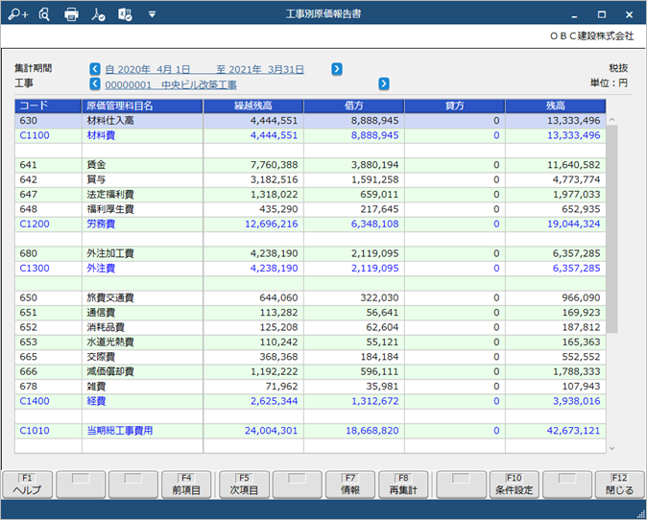The width and height of the screenshot is (647, 520).
Task: Click the F7 情報 button
Action: coord(350,485)
